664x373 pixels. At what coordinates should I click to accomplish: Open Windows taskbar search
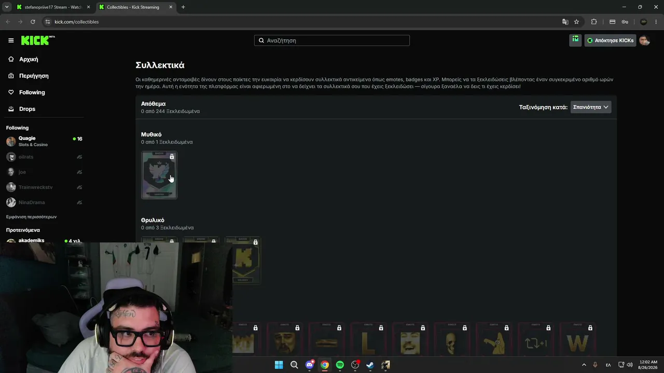click(294, 365)
